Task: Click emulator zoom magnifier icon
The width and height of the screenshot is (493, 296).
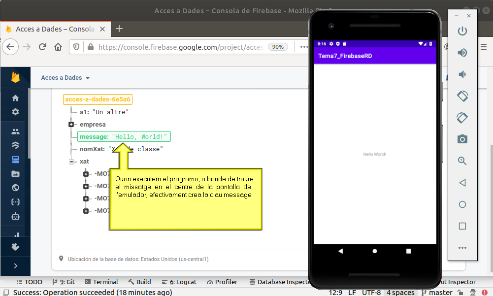Action: point(462,161)
